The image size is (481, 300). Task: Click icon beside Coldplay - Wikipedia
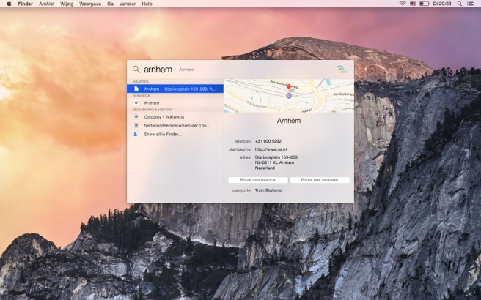136,116
